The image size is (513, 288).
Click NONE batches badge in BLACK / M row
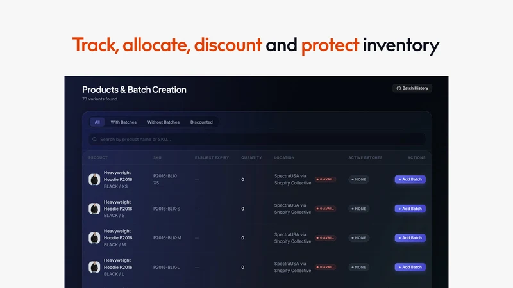point(358,237)
